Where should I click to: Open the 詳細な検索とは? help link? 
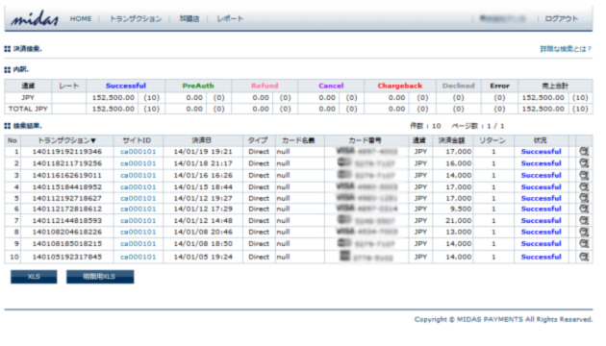tap(566, 49)
